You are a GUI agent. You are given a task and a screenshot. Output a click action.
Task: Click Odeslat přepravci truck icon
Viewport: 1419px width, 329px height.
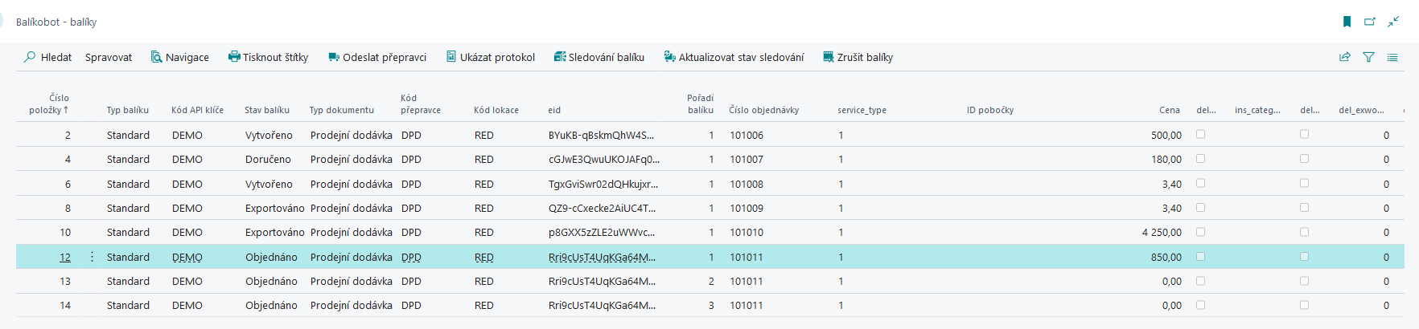click(334, 57)
